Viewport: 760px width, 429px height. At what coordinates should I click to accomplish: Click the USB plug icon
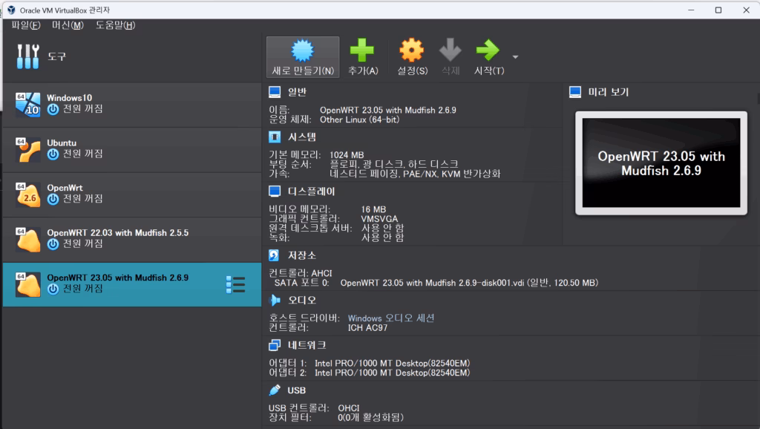click(x=275, y=390)
